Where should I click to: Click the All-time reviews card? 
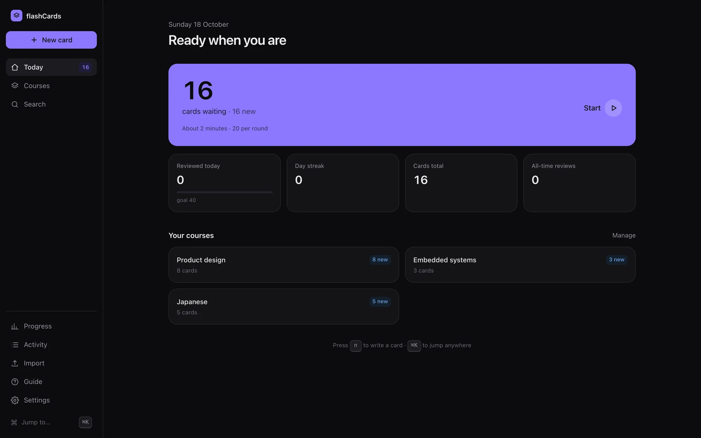tap(579, 183)
